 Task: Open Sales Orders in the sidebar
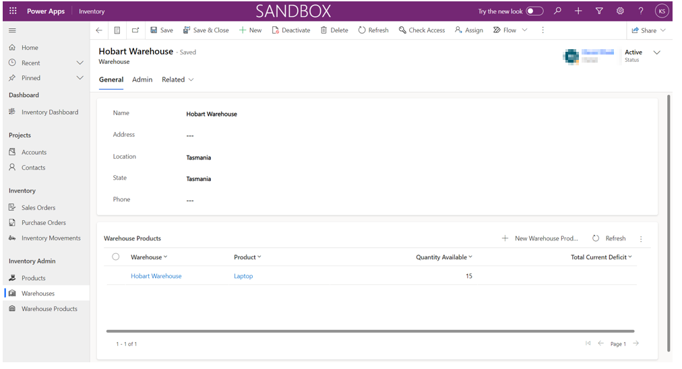pyautogui.click(x=38, y=207)
